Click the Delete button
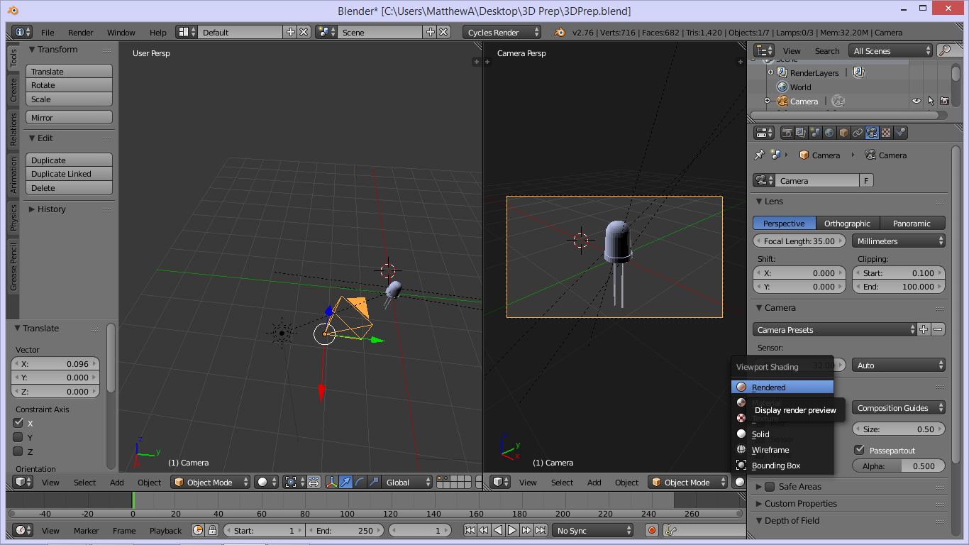This screenshot has width=969, height=545. pyautogui.click(x=70, y=188)
